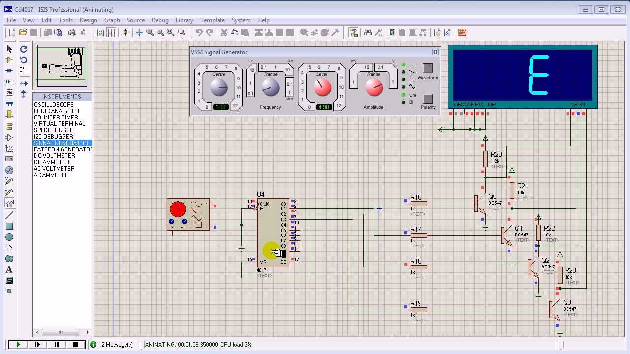Screen dimensions: 630x354
Task: Click the signal generator component on schematic
Action: coord(188,214)
